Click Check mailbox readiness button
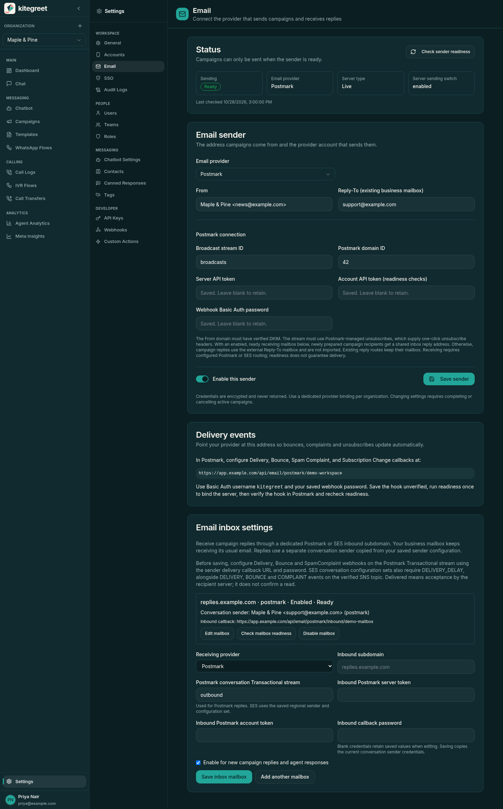Screen dimensions: 503x809 pos(266,633)
